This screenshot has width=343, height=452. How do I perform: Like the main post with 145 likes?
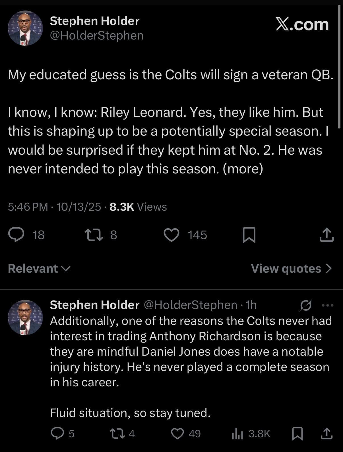(171, 235)
